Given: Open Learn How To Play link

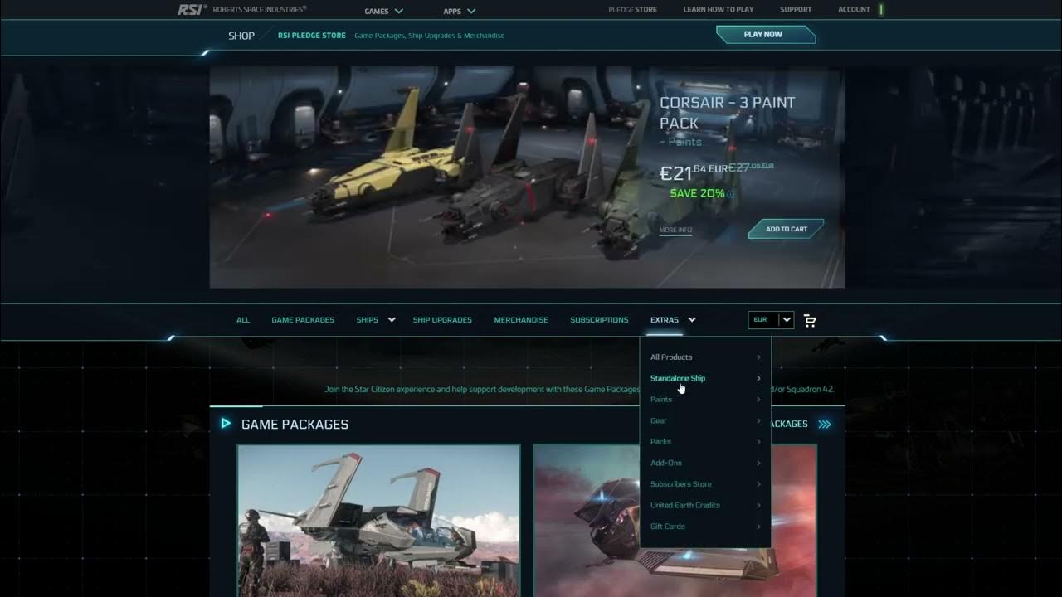Looking at the screenshot, I should click(719, 10).
